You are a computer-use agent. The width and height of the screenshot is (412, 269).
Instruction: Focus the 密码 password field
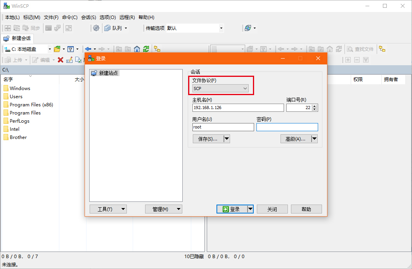(x=287, y=127)
